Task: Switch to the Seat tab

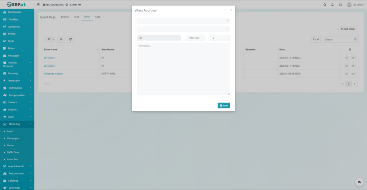Action: coord(97,17)
